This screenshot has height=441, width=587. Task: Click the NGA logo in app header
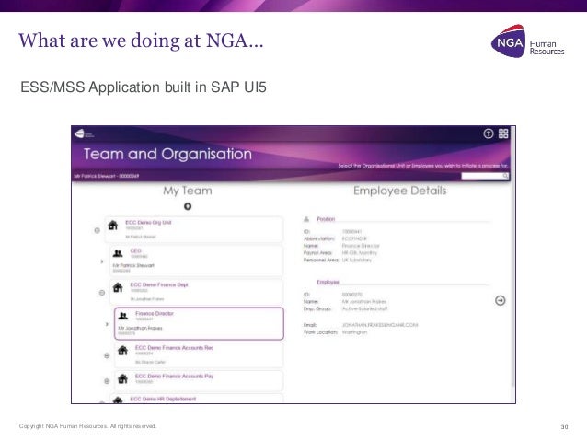(x=85, y=133)
